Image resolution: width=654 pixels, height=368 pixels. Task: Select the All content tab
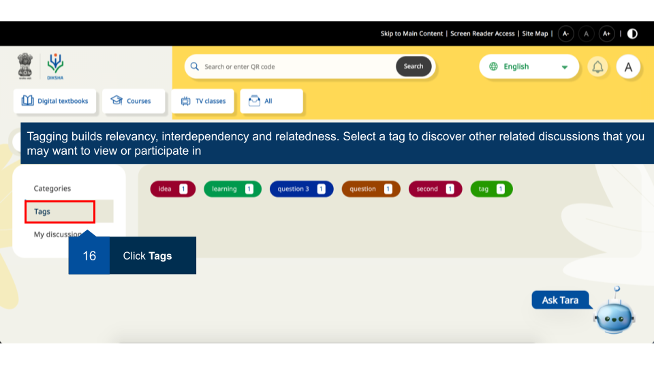click(x=271, y=101)
